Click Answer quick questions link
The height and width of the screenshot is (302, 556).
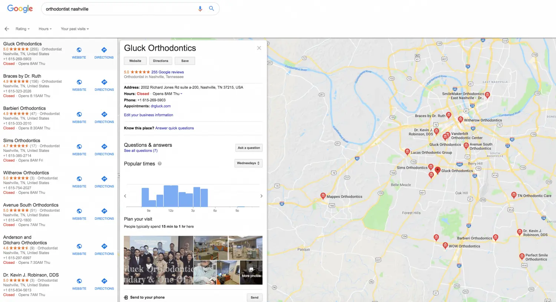pyautogui.click(x=175, y=128)
